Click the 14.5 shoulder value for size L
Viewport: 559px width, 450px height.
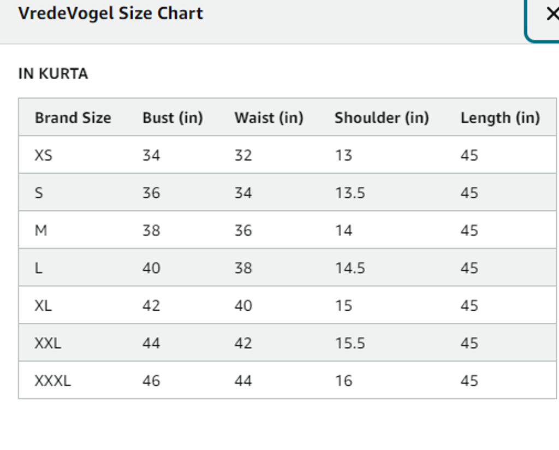(x=350, y=269)
